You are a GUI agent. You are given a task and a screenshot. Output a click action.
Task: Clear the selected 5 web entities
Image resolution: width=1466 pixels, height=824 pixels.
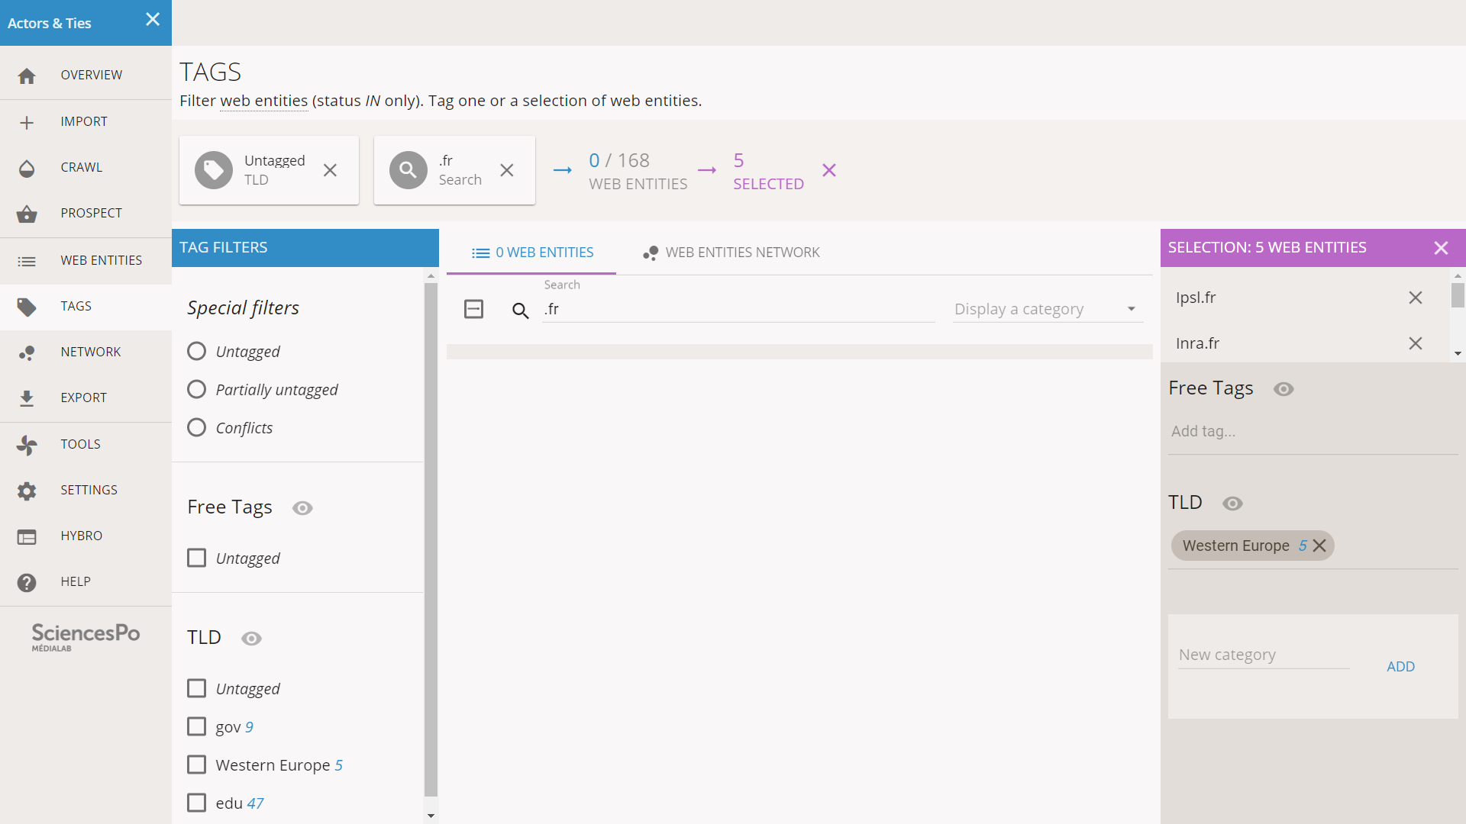click(830, 170)
